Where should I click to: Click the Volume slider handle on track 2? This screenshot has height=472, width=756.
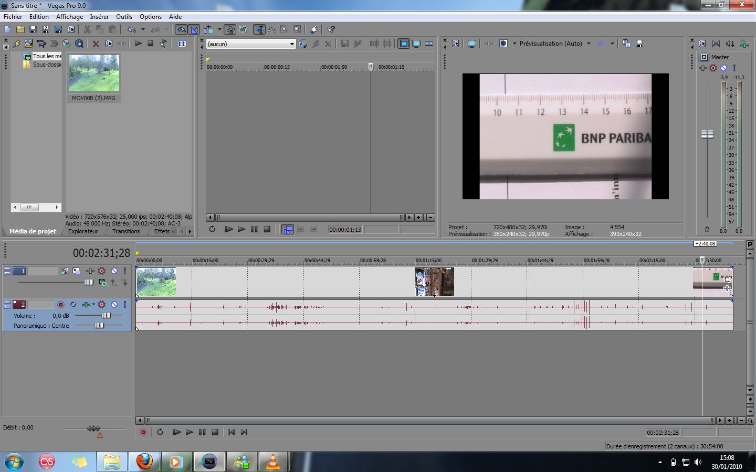pos(106,315)
